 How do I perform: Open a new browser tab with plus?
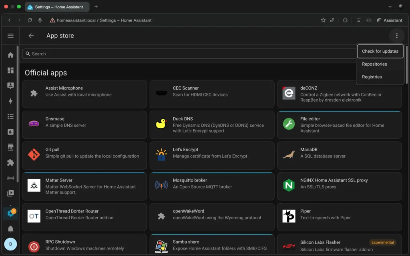point(96,6)
